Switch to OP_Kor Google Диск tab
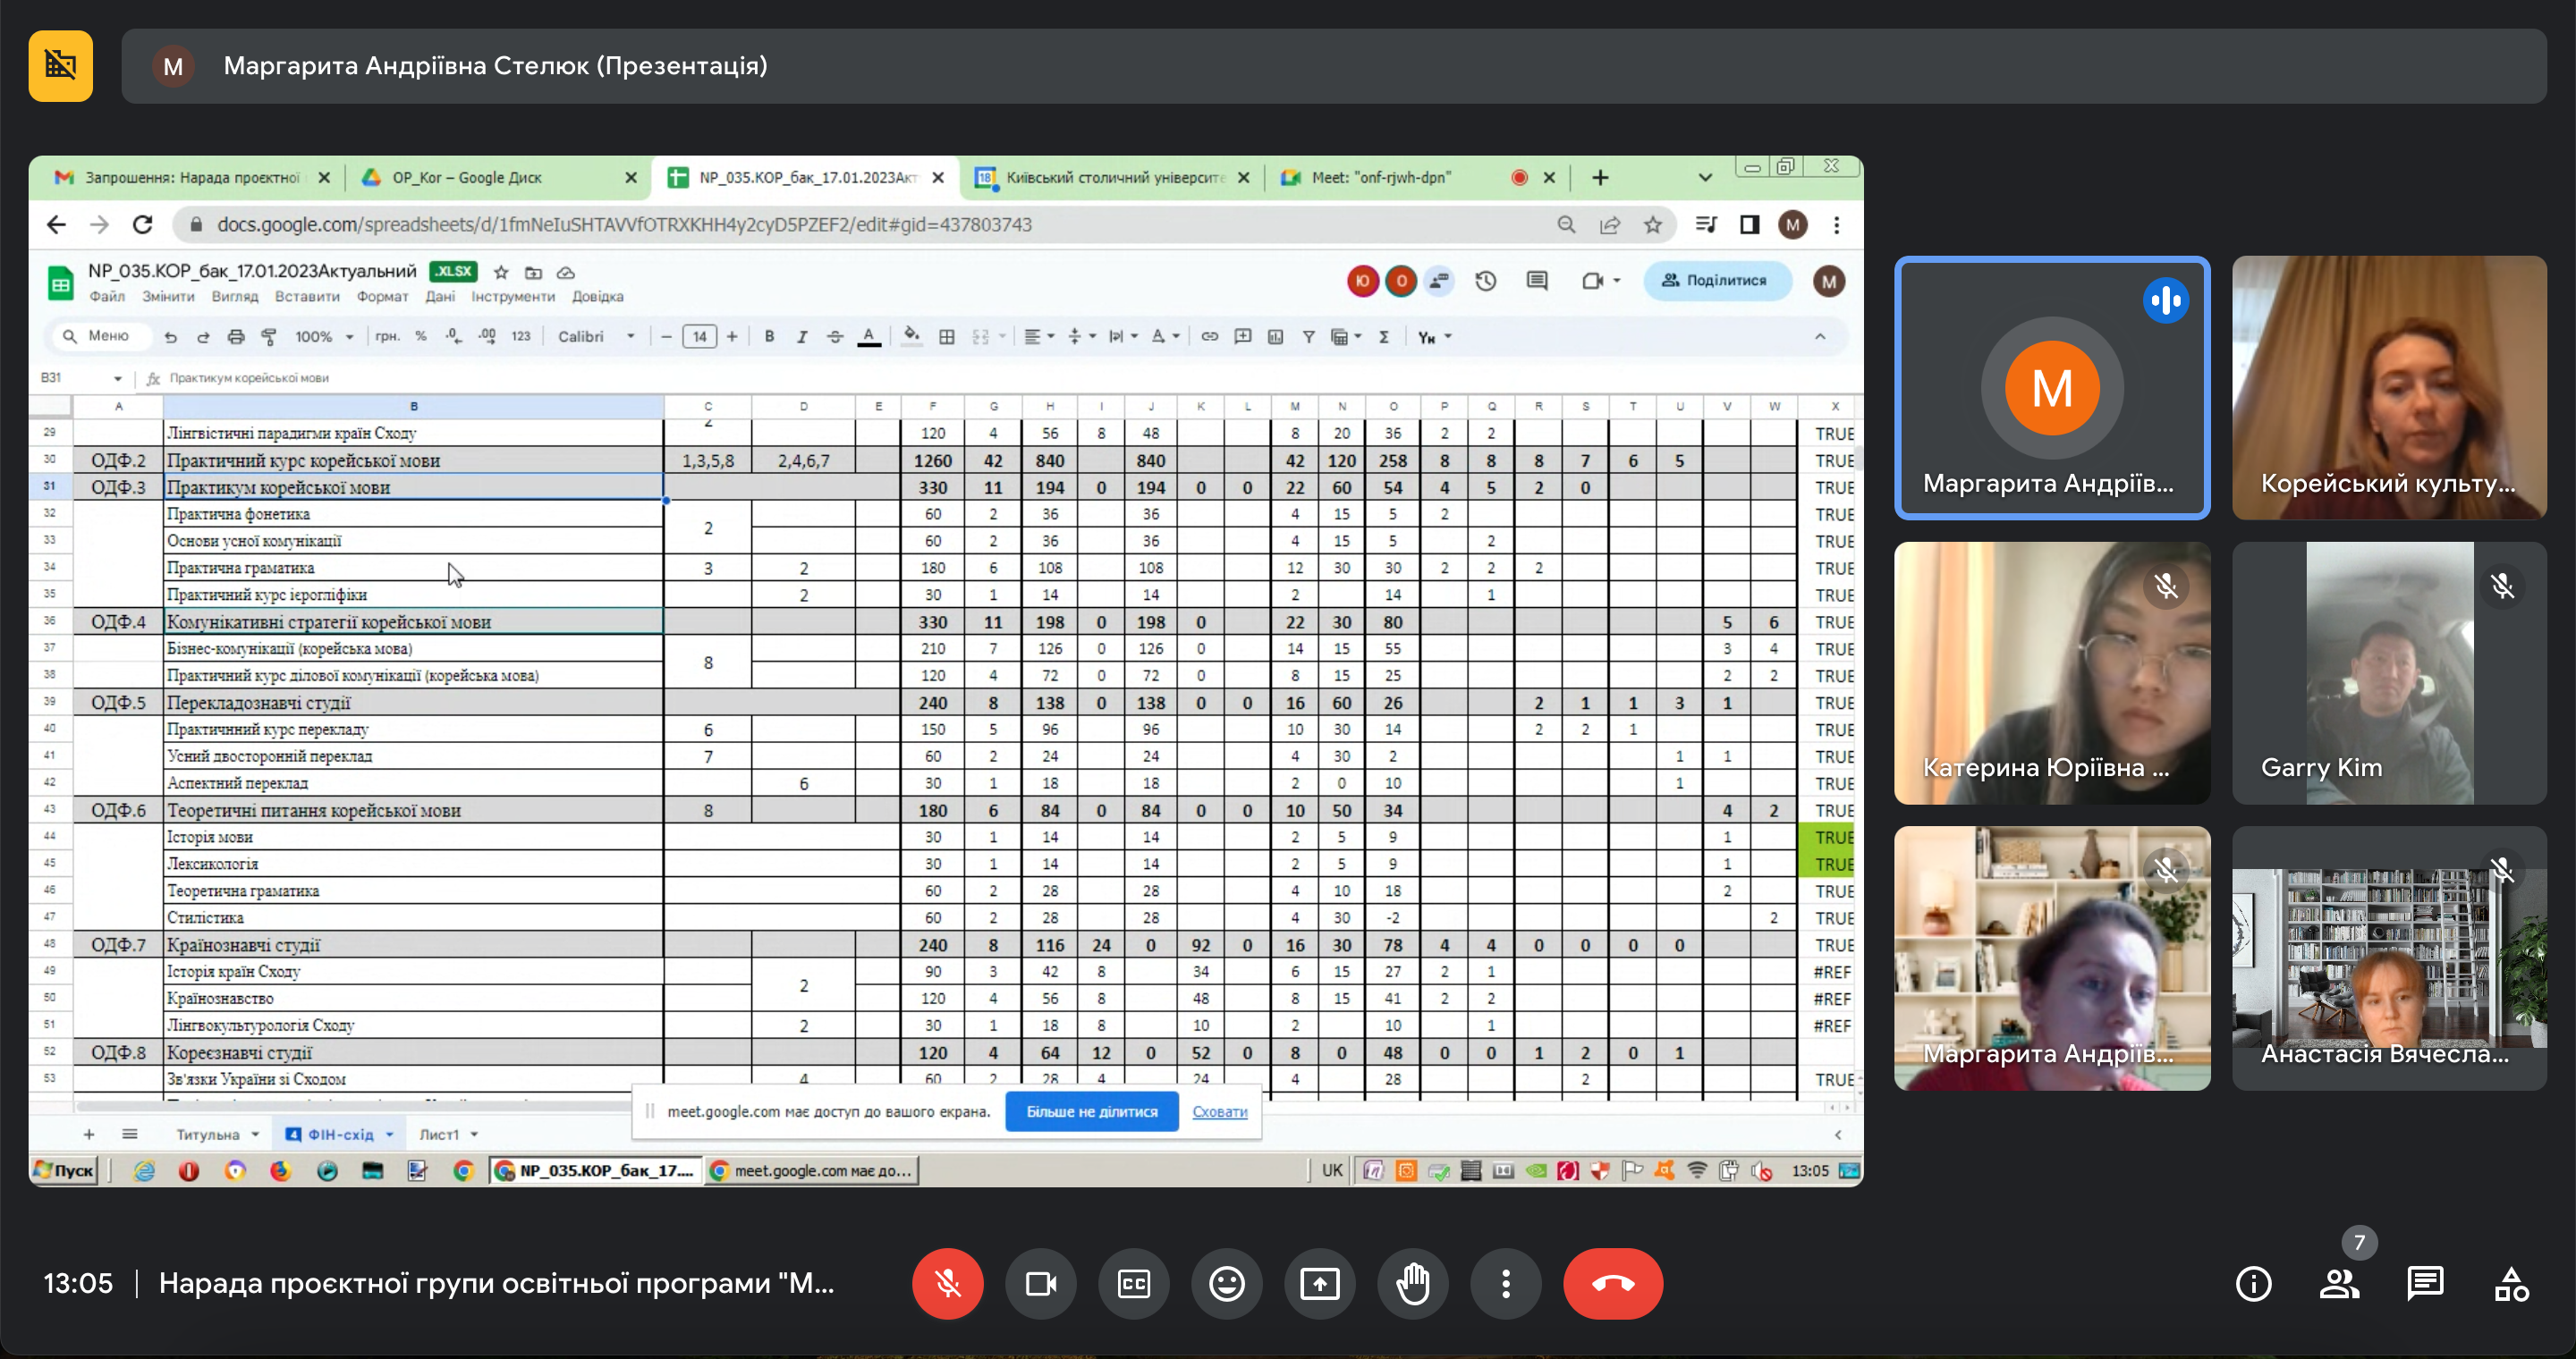2576x1359 pixels. coord(466,178)
